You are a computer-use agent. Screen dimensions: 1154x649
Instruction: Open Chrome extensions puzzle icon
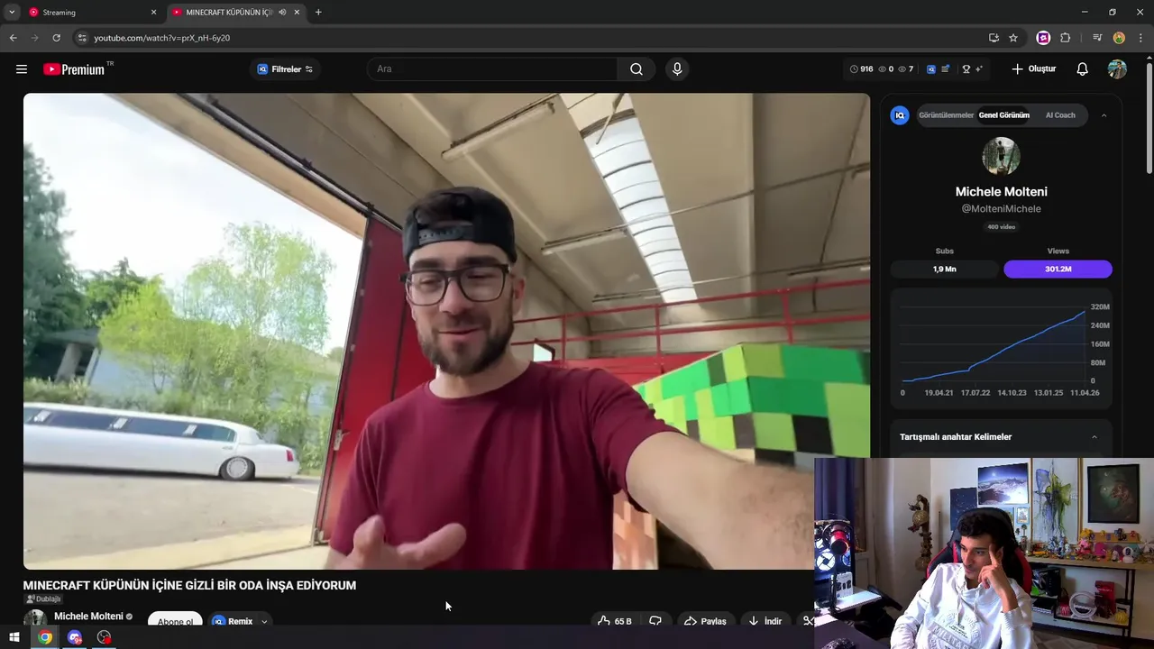coord(1066,38)
